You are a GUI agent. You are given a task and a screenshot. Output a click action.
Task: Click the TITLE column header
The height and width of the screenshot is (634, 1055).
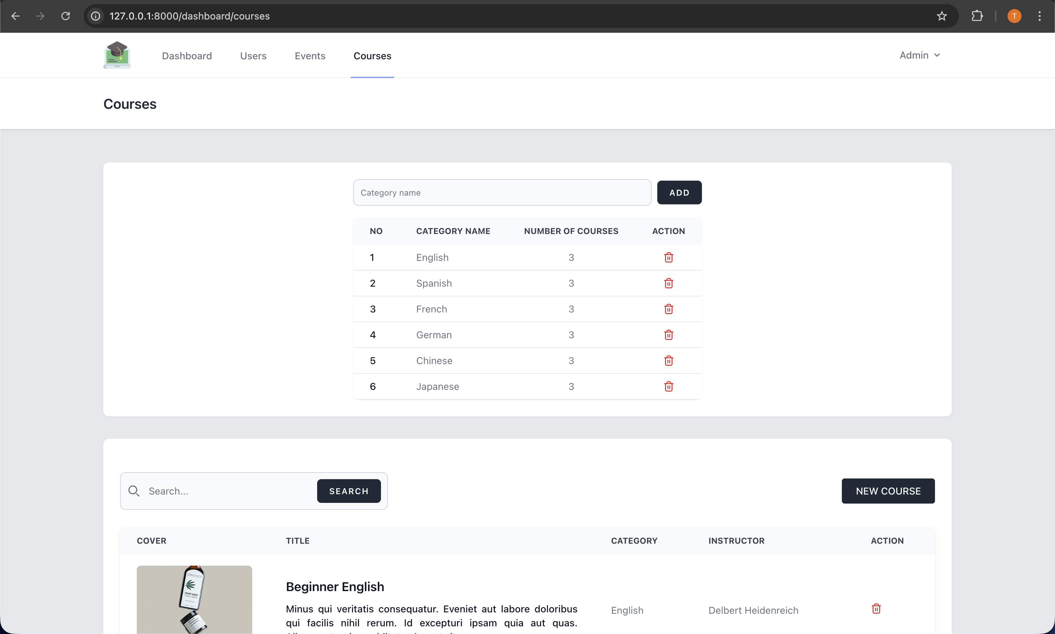[x=297, y=541]
